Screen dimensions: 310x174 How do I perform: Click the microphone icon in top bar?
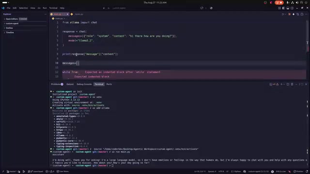click(x=288, y=2)
